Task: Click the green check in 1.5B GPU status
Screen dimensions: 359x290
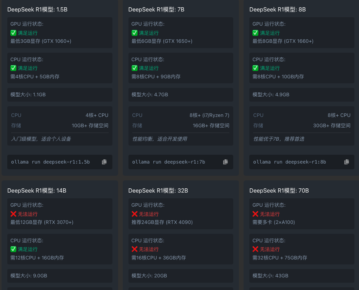Action: [x=13, y=33]
